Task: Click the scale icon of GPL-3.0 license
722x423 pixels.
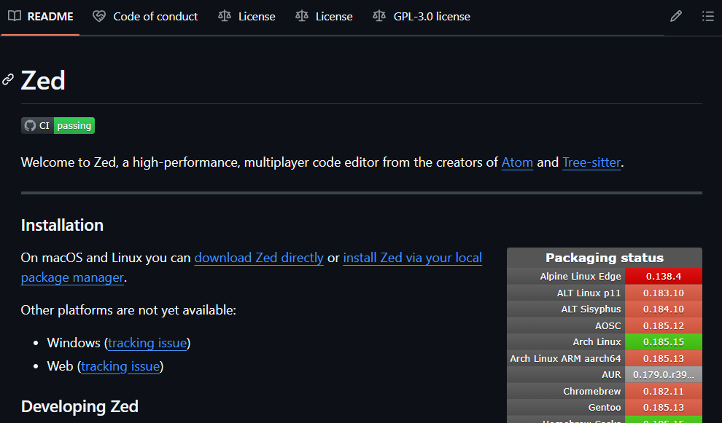Action: [379, 17]
